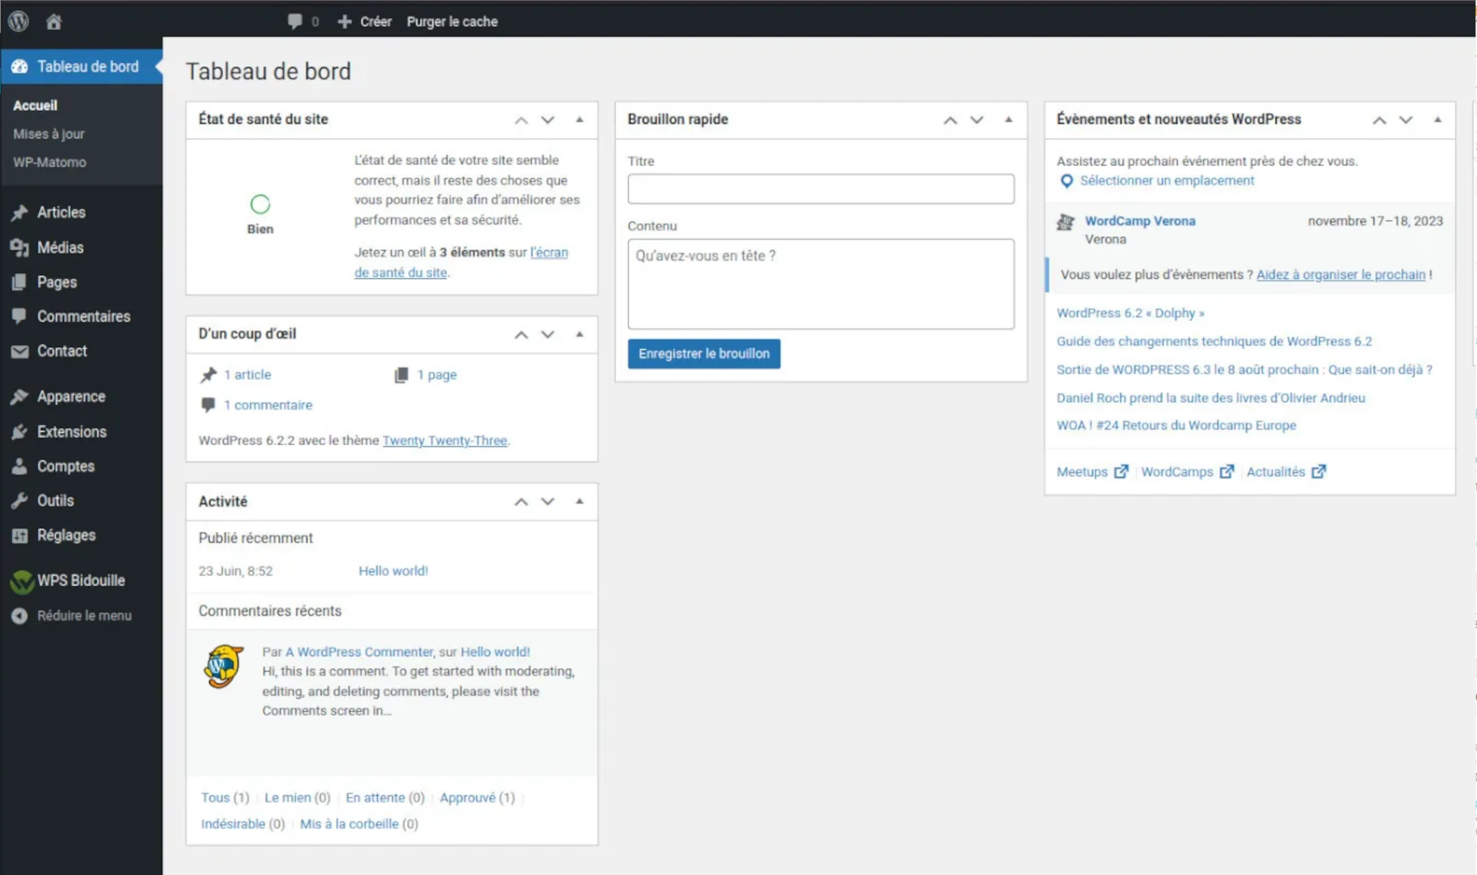Screen dimensions: 1477x875
Task: Open the Créer menu in admin bar
Action: coord(364,22)
